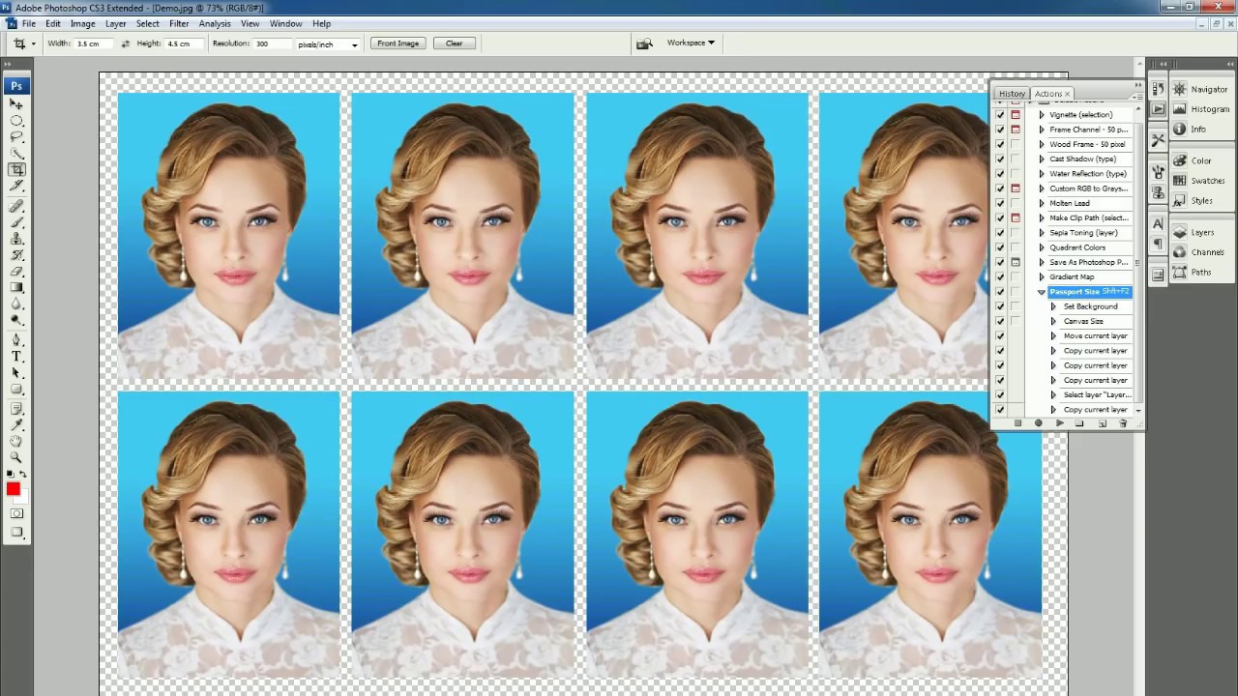
Task: Toggle dialog box for Set Background step
Action: coord(1016,306)
